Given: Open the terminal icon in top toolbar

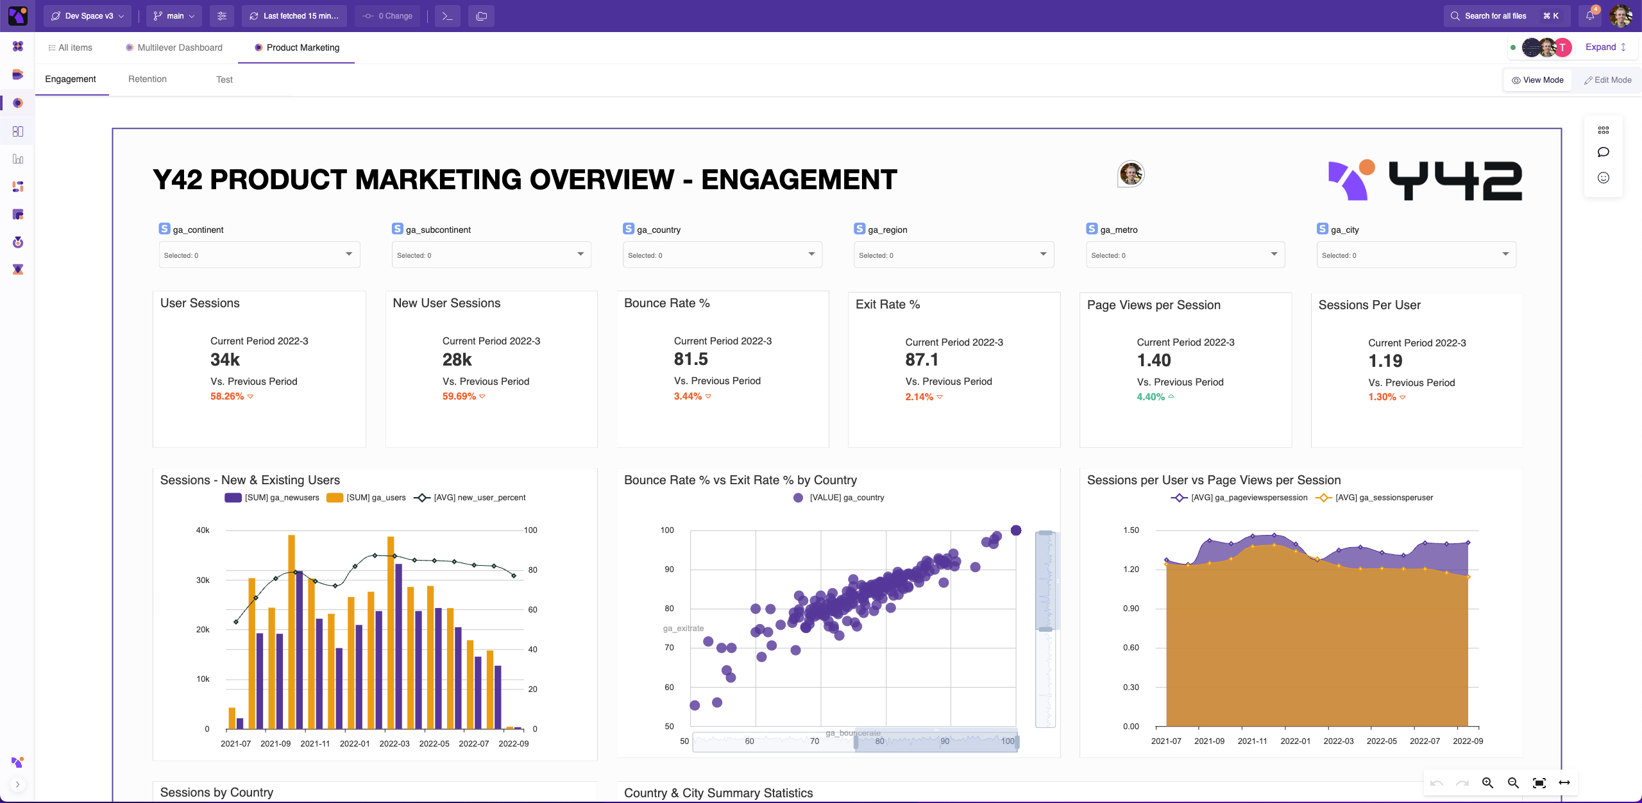Looking at the screenshot, I should (x=447, y=16).
